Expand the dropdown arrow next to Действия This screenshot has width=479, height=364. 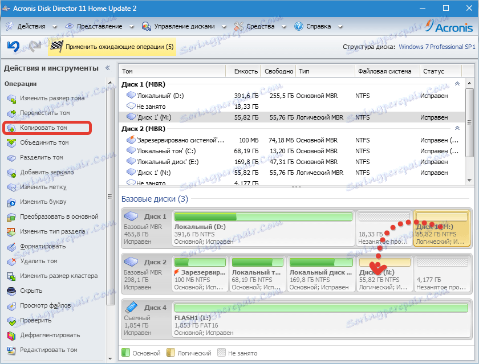[54, 27]
